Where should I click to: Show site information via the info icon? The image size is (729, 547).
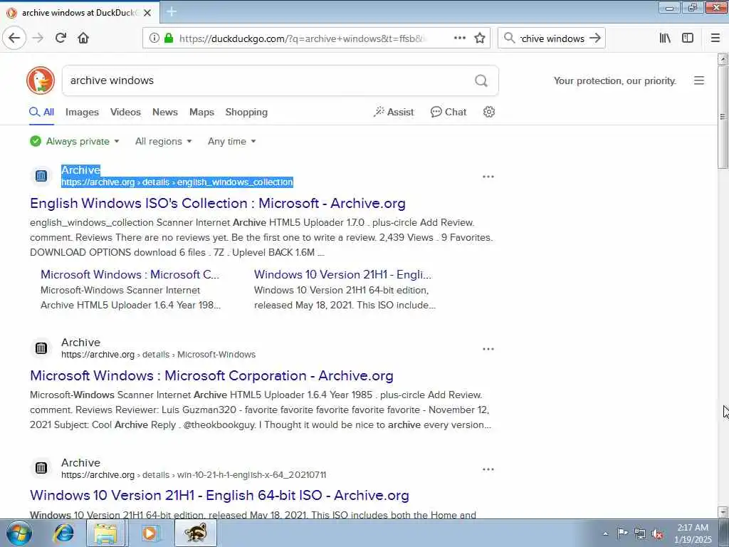click(154, 38)
